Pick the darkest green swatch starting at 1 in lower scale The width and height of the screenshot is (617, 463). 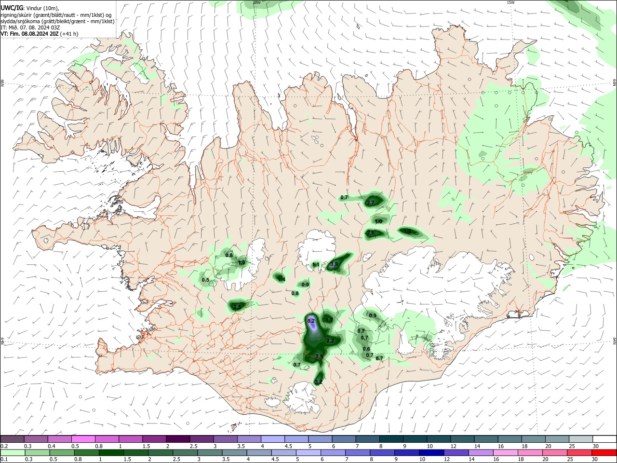coord(111,452)
